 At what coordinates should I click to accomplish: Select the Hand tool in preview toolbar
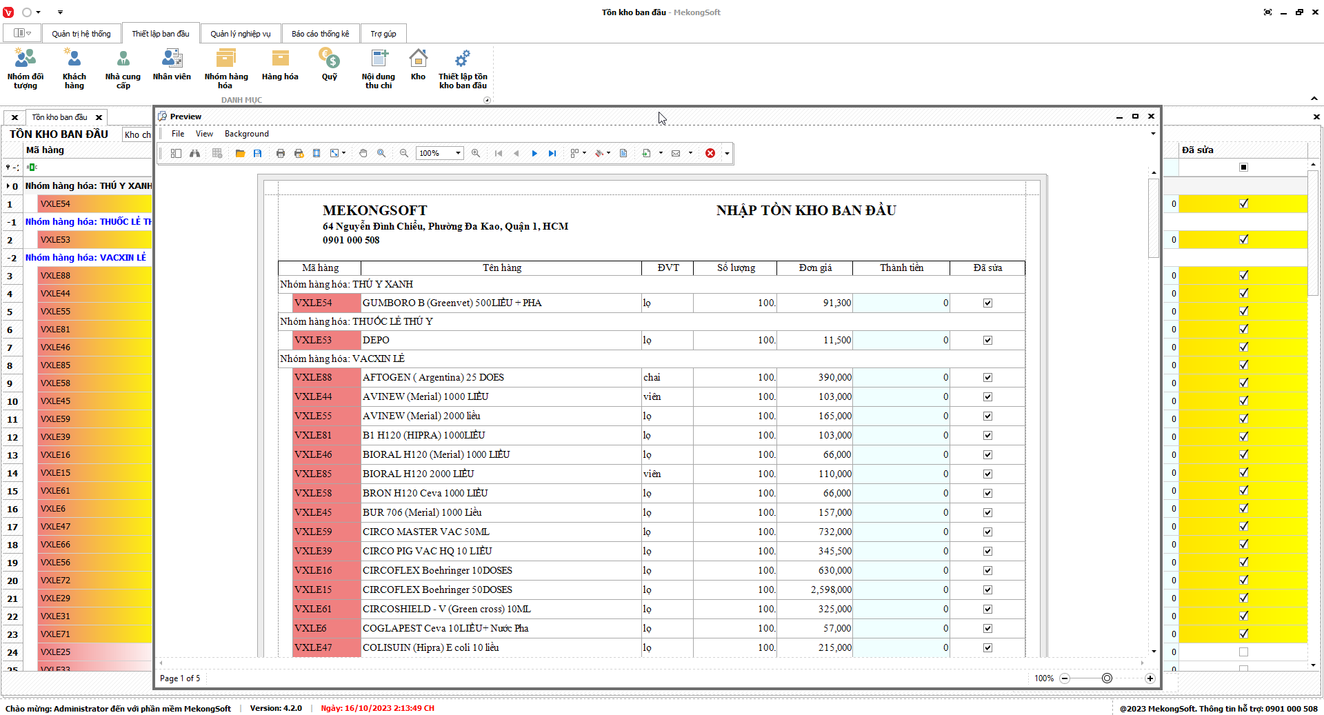pyautogui.click(x=363, y=153)
